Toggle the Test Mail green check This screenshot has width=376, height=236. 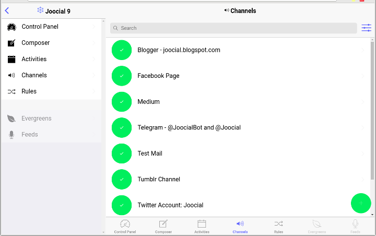tap(122, 154)
